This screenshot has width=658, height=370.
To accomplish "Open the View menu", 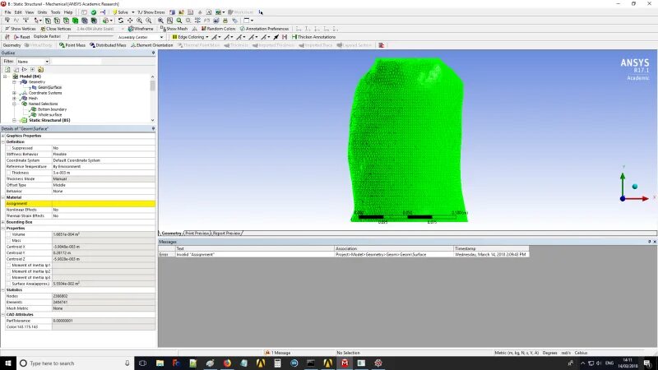I will (x=30, y=12).
